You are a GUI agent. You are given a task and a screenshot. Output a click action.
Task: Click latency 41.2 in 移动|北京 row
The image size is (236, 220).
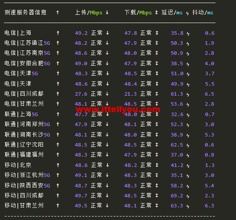click(177, 165)
